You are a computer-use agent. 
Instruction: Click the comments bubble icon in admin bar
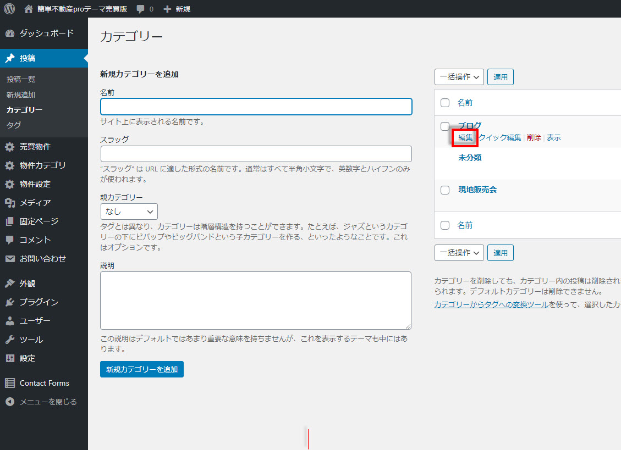(141, 9)
